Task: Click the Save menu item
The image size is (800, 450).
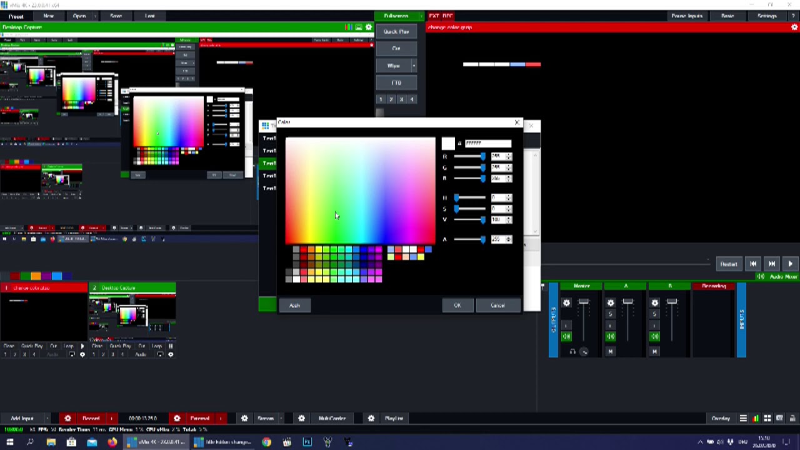Action: tap(116, 16)
